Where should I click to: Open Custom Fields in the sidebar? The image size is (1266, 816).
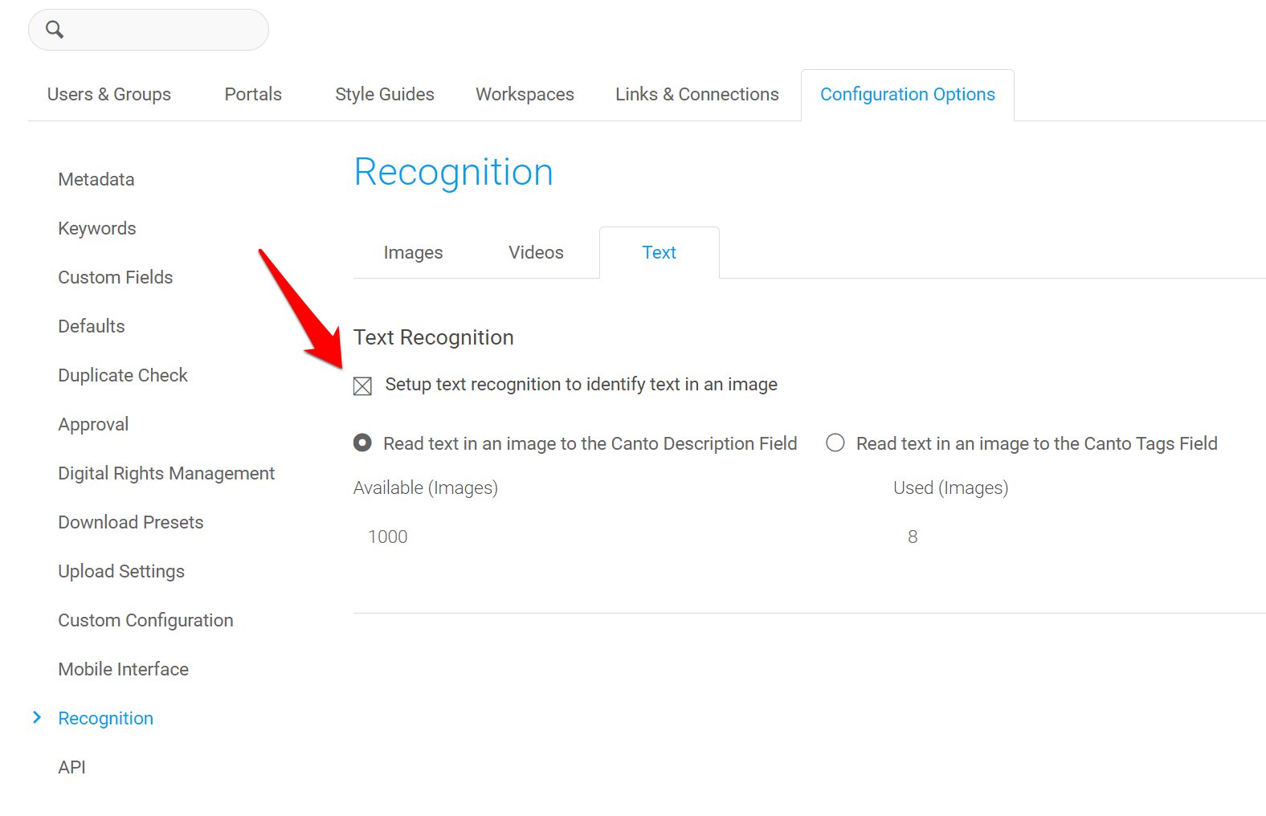point(116,278)
